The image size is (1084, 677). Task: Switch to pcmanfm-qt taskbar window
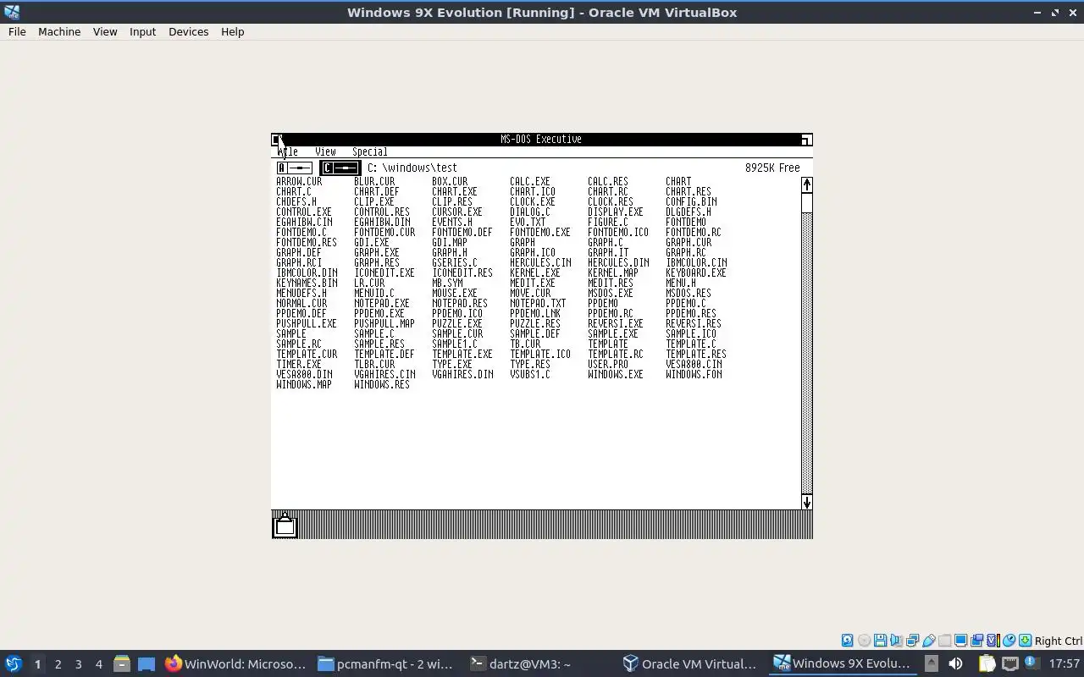(x=386, y=663)
